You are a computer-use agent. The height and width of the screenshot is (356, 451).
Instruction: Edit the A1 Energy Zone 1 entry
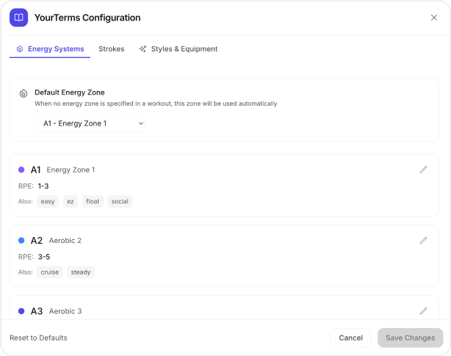tap(423, 170)
